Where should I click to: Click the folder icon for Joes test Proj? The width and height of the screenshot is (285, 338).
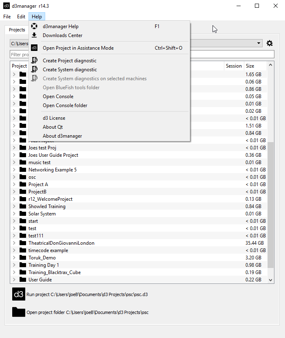tap(23, 148)
